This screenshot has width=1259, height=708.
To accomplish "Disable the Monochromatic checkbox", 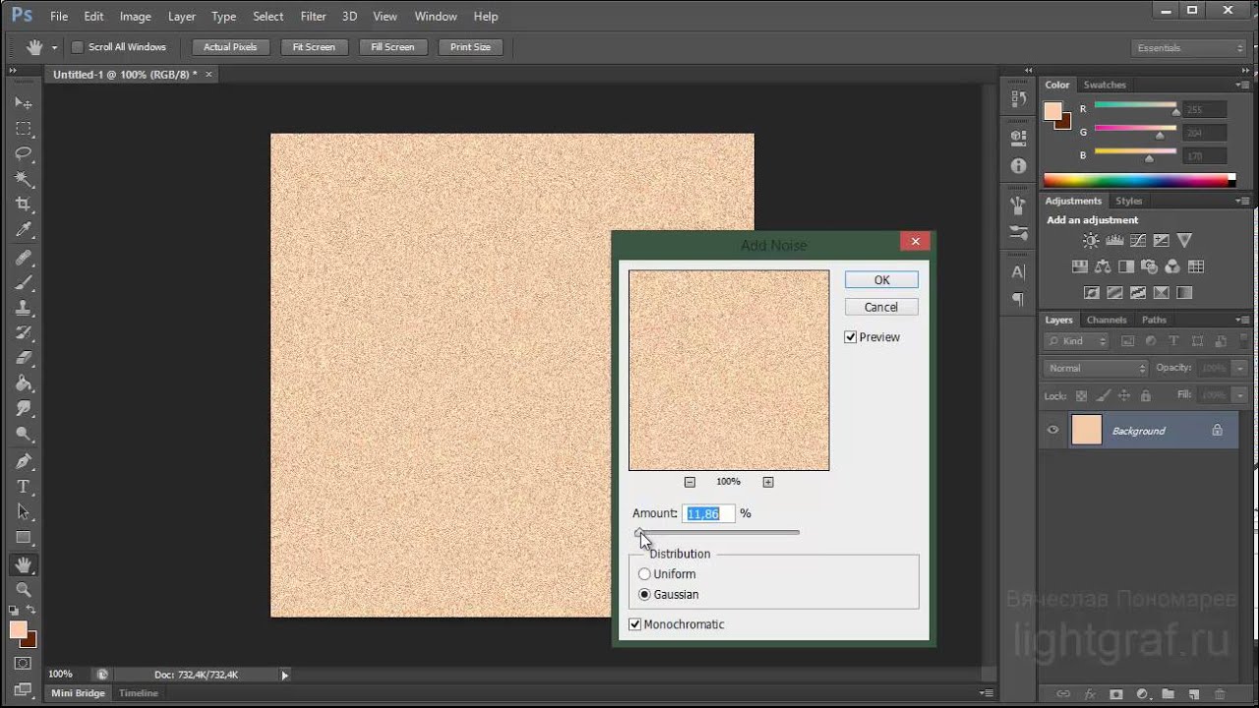I will [635, 624].
